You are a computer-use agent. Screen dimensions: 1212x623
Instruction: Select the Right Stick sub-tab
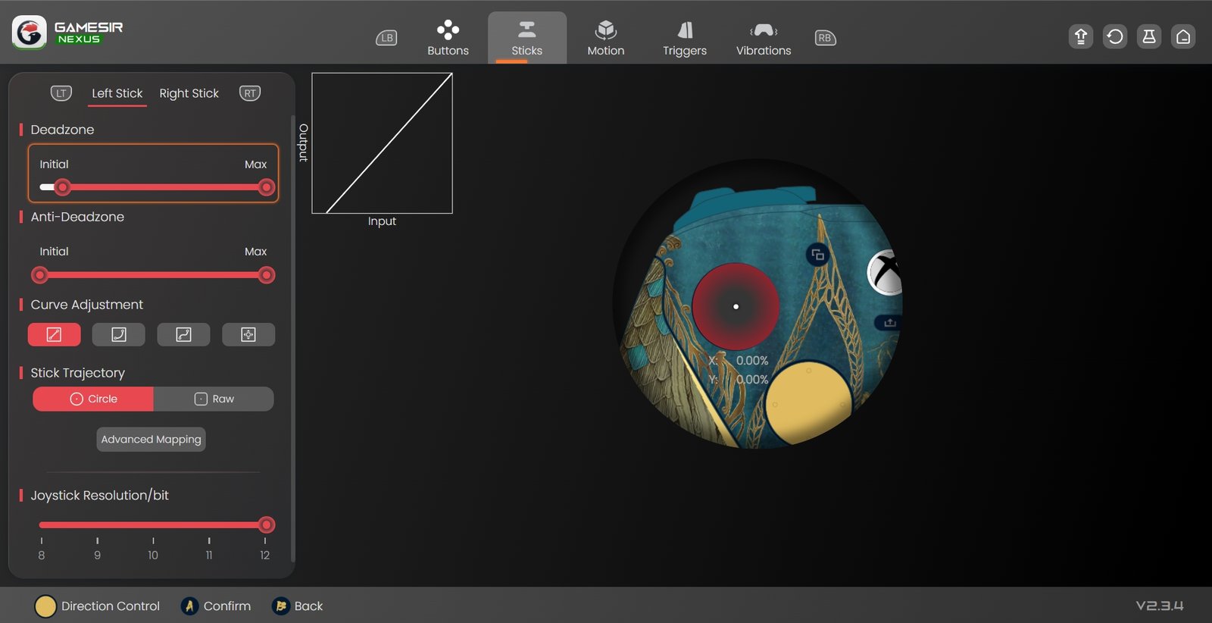tap(189, 93)
